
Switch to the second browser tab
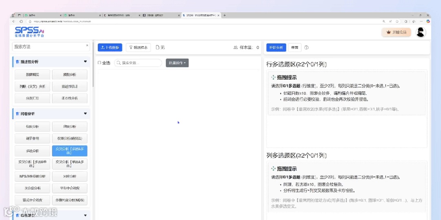(82, 15)
